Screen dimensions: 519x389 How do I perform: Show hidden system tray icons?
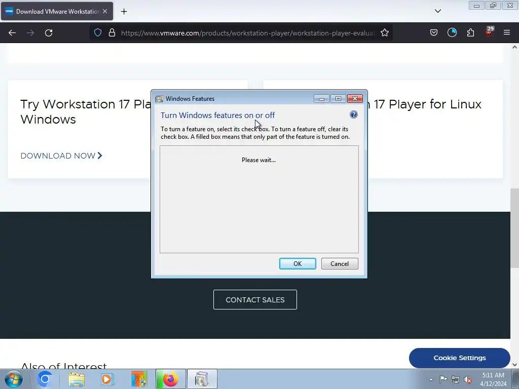[431, 379]
